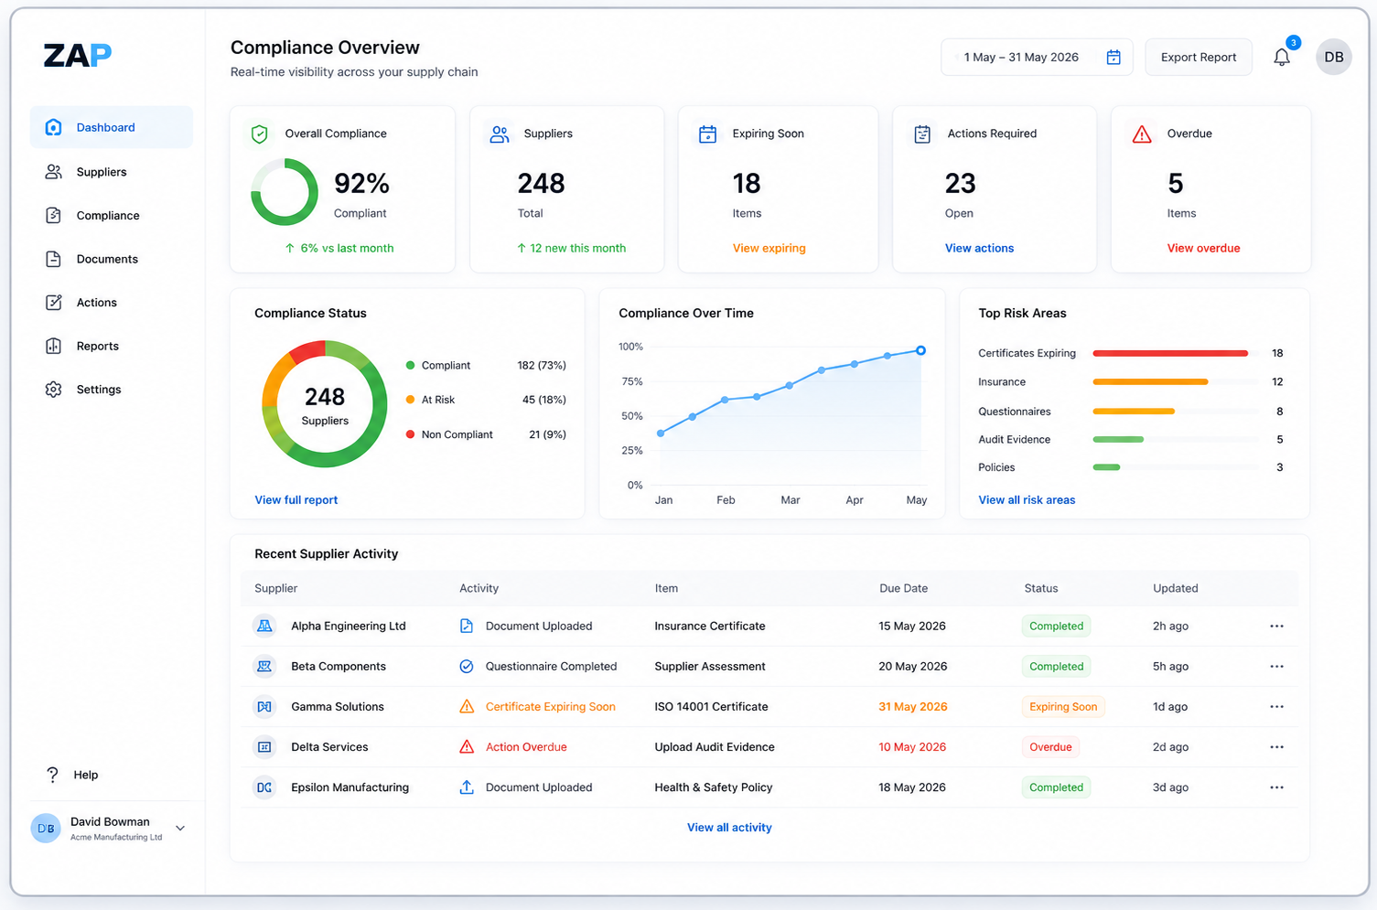This screenshot has width=1377, height=910.
Task: Follow the View expiring link
Action: [769, 248]
